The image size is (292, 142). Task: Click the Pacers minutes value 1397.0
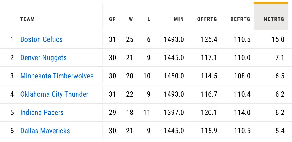tap(174, 113)
